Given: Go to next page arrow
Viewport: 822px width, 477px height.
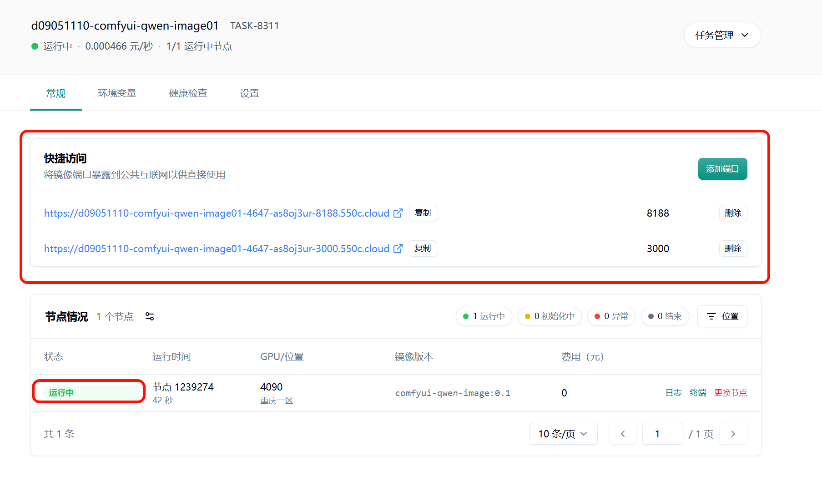Looking at the screenshot, I should click(x=733, y=434).
